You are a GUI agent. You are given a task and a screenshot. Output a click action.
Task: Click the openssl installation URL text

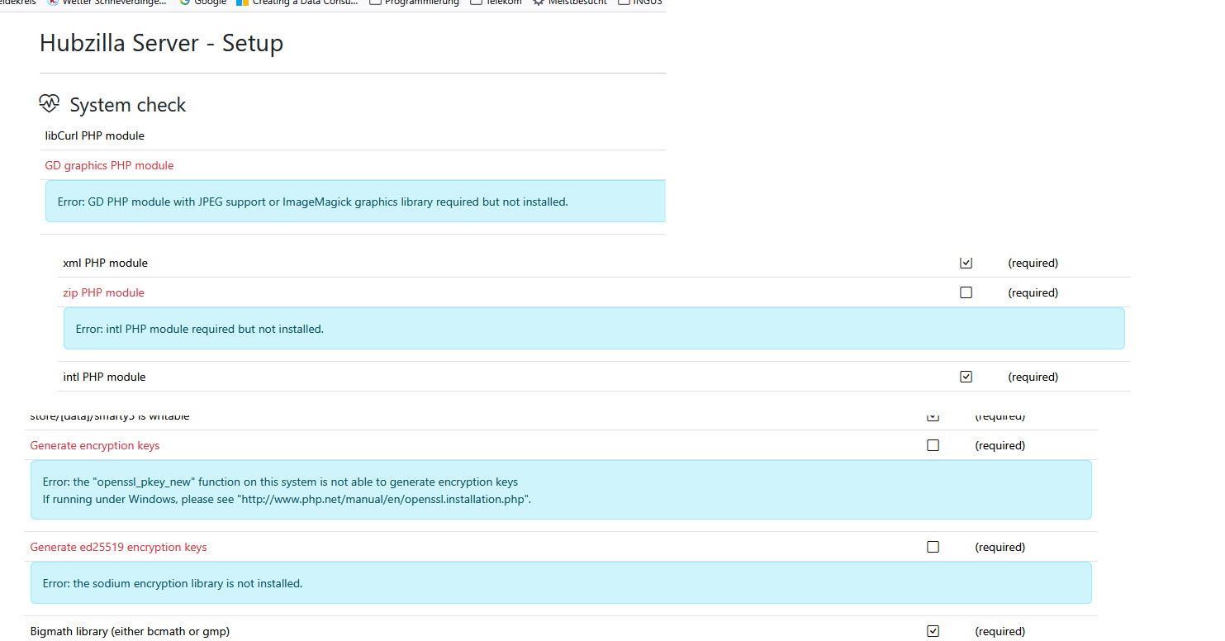[384, 500]
